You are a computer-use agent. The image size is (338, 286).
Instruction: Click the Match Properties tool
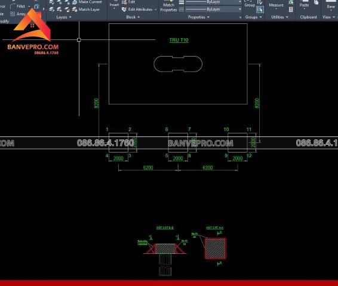point(168,7)
